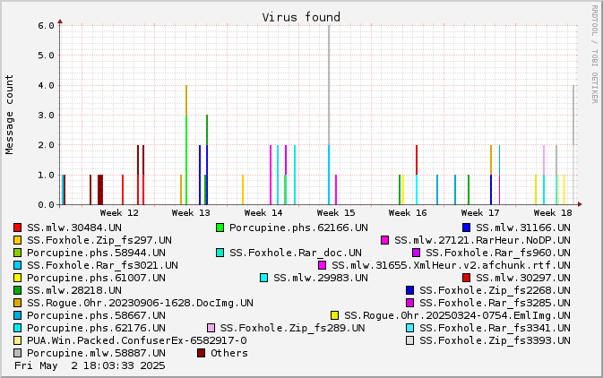The width and height of the screenshot is (603, 378).
Task: Click the green Porcupine.phs.62166.UN legend swatch
Action: pyautogui.click(x=220, y=228)
